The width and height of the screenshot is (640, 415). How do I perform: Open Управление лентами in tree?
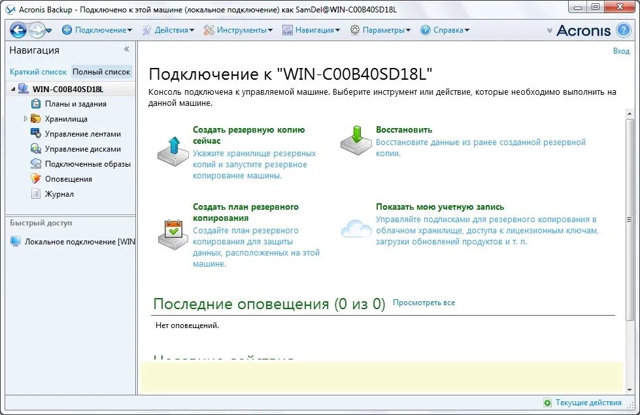[83, 134]
